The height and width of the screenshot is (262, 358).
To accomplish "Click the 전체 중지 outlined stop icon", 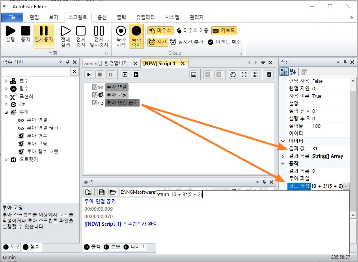I will (x=80, y=36).
